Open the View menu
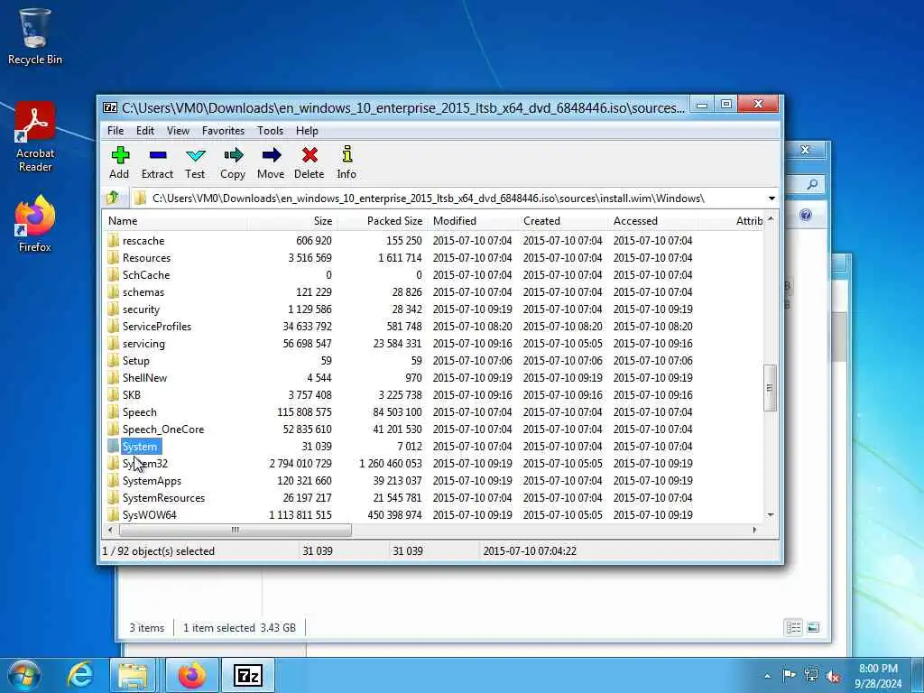 (178, 131)
